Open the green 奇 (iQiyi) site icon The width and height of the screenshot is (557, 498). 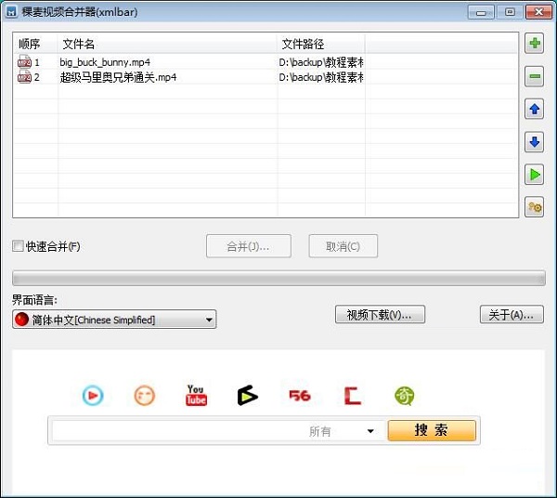[x=405, y=396]
